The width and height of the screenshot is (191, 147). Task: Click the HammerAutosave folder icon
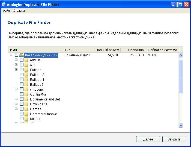coord(26,114)
